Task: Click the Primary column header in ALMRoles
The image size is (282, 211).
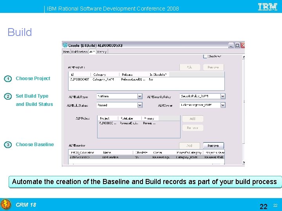Action: [150, 118]
